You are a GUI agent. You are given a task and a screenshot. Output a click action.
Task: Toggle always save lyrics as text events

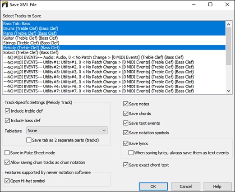point(131,153)
